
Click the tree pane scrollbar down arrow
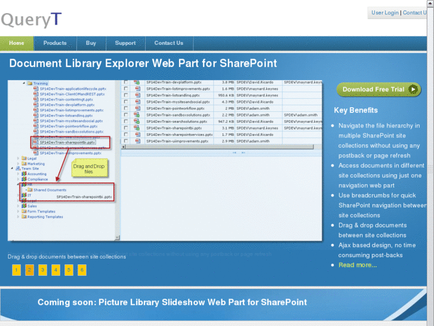coord(118,237)
